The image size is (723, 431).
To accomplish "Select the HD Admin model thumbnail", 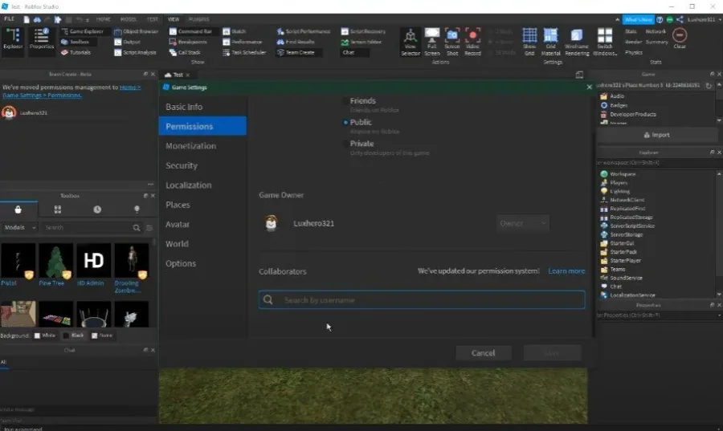I will click(x=94, y=261).
